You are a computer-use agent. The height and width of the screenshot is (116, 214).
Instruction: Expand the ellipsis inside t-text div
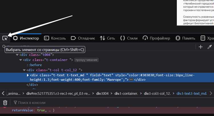click(131, 80)
